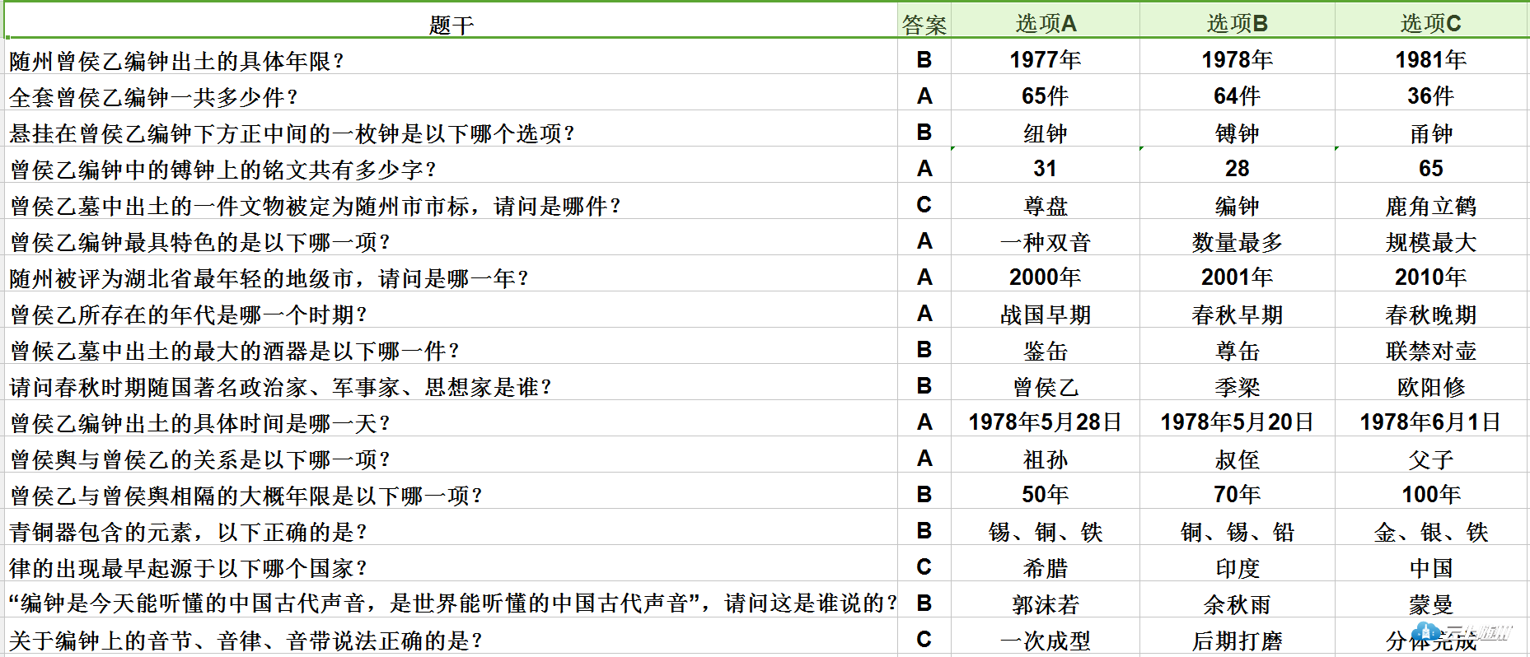Select the 2001年 cell
Screen dimensions: 1530x657
coord(1237,277)
